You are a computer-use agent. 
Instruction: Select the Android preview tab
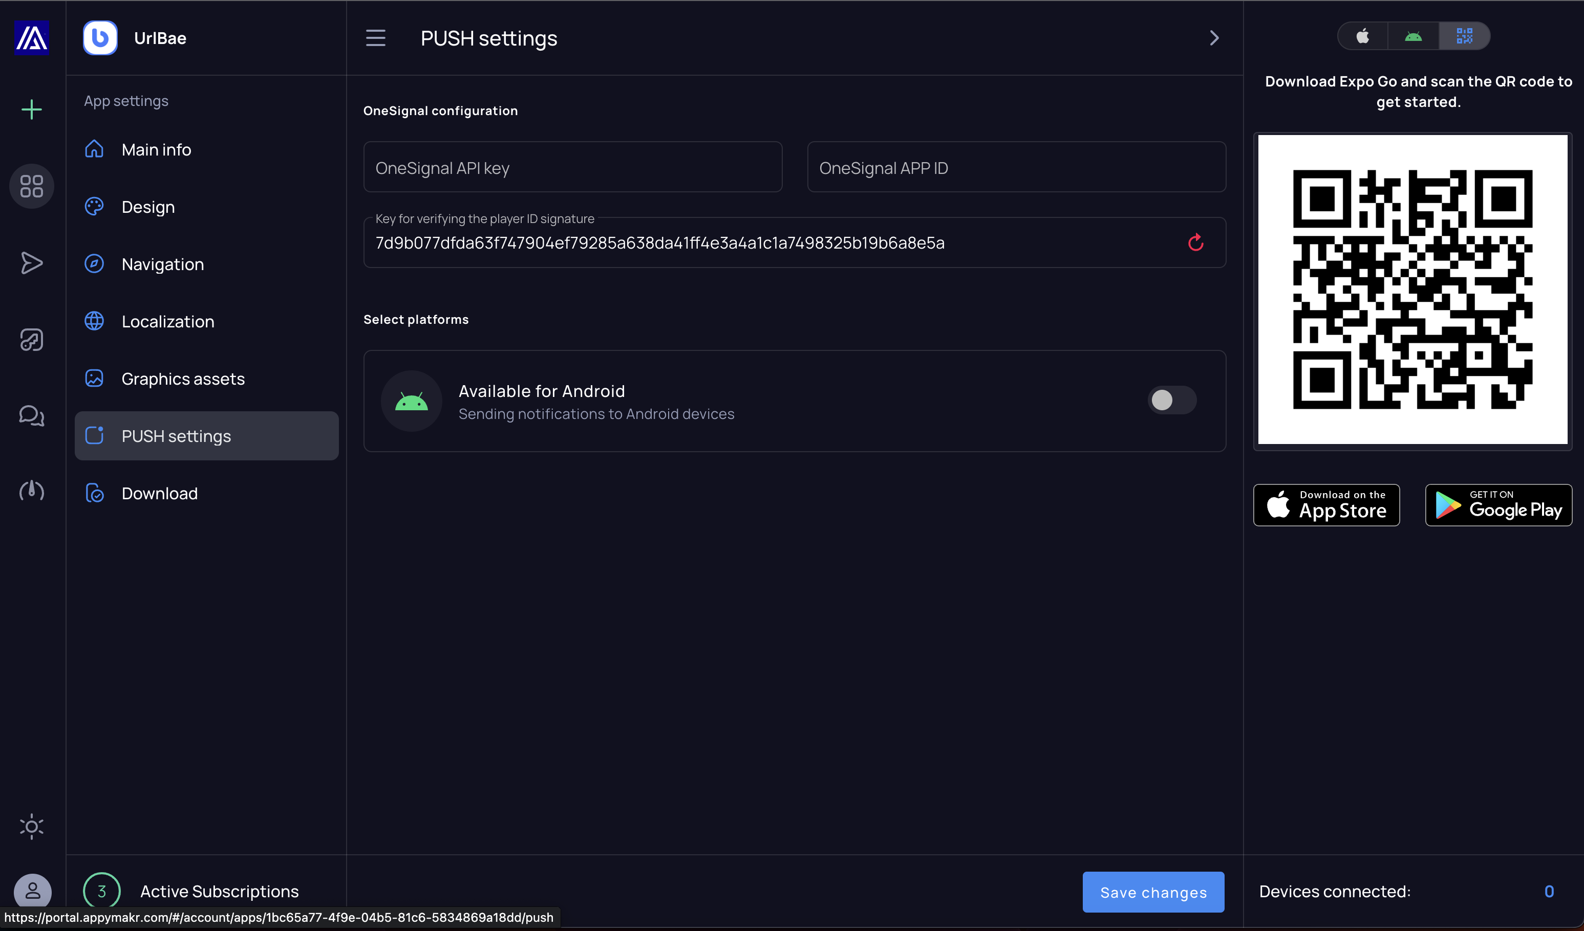(x=1414, y=36)
